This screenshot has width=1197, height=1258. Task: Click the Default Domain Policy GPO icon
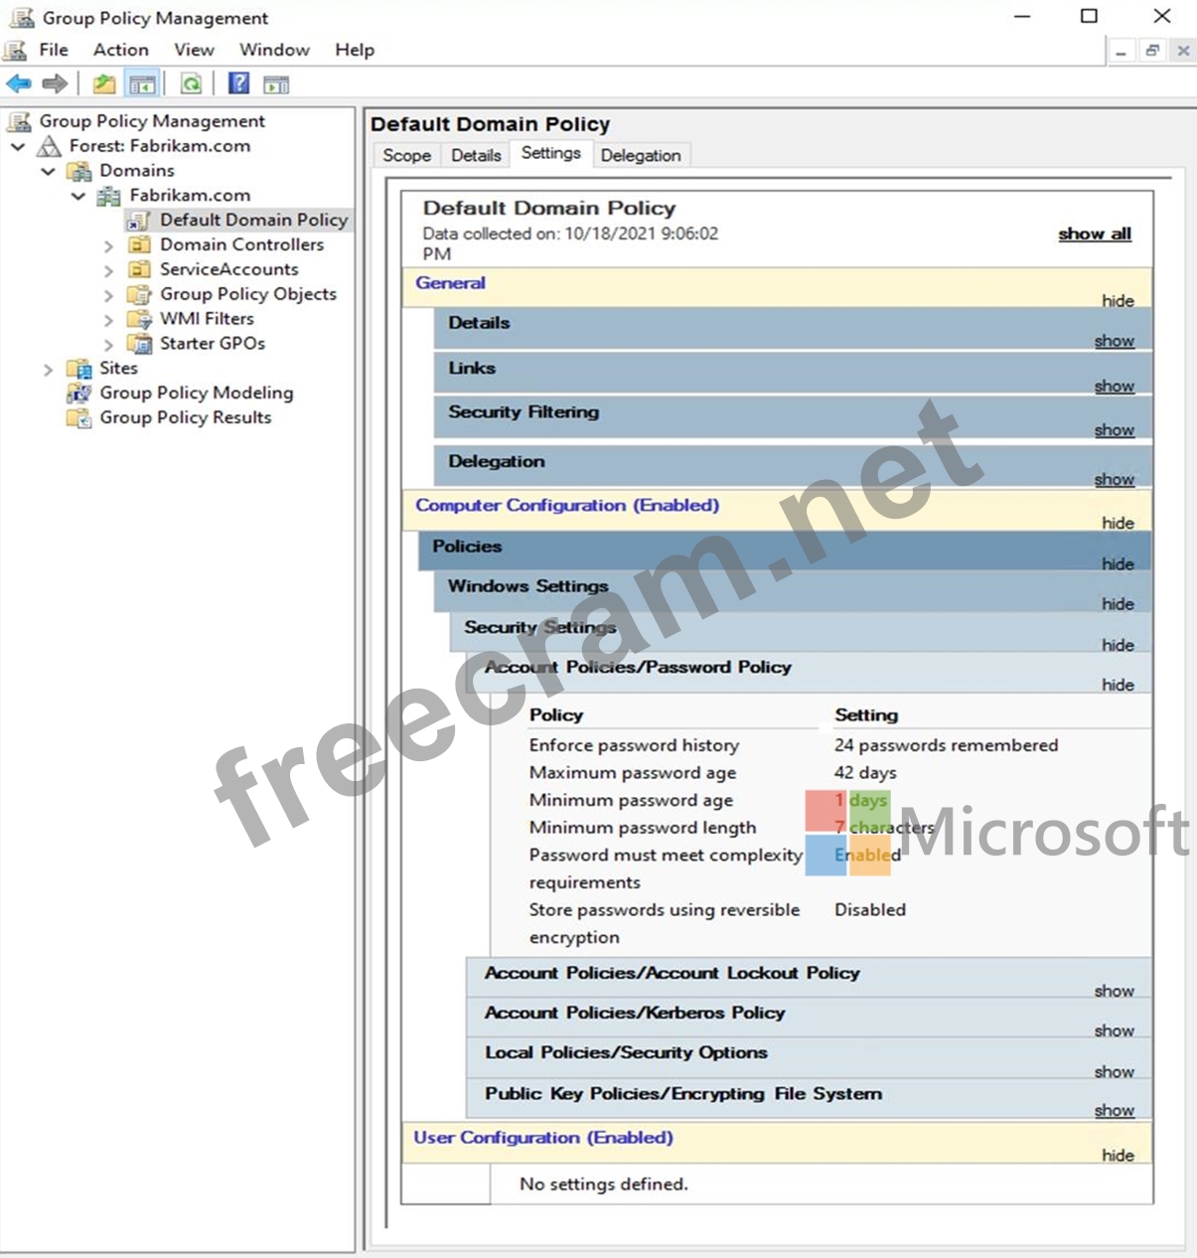(x=139, y=220)
